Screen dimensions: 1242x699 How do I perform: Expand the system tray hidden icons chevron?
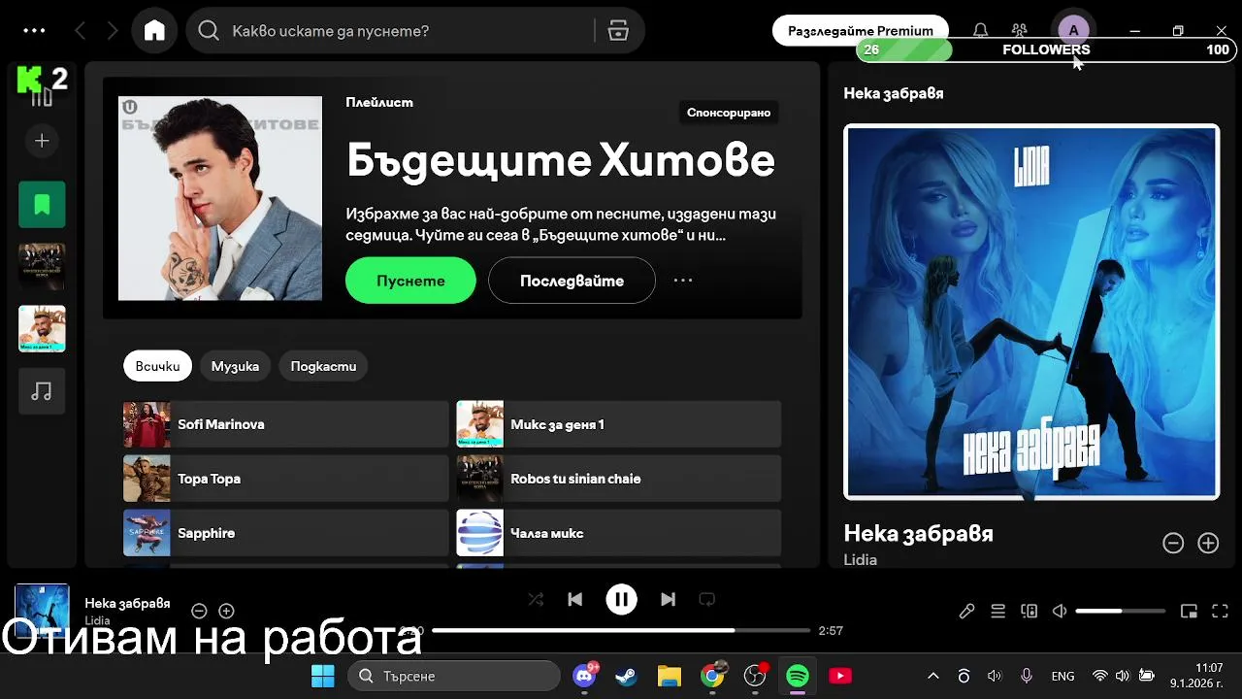pos(933,676)
